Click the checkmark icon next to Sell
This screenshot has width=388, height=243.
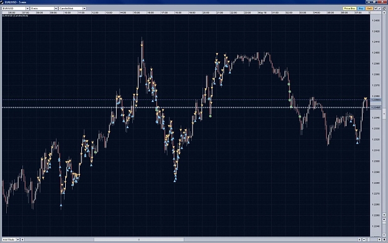(376, 9)
